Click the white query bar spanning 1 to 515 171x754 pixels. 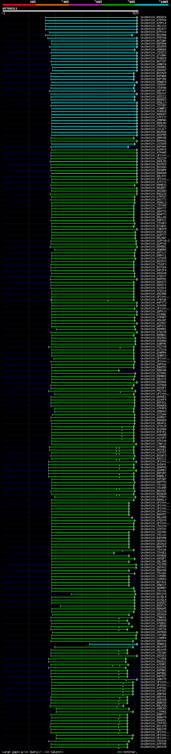click(71, 11)
